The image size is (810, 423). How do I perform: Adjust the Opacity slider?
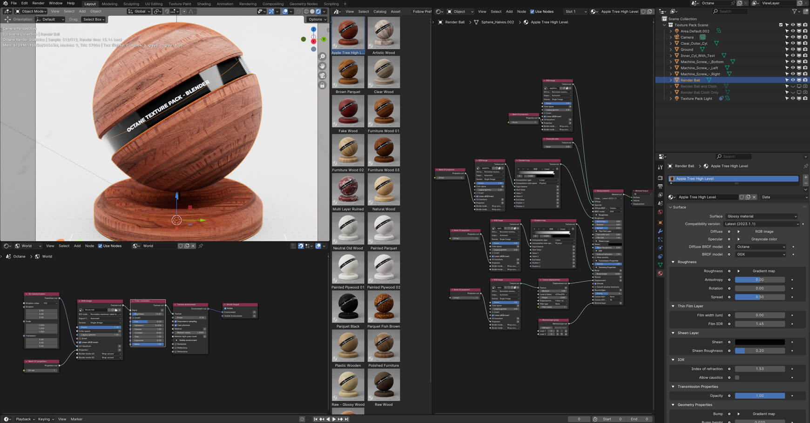pyautogui.click(x=760, y=396)
